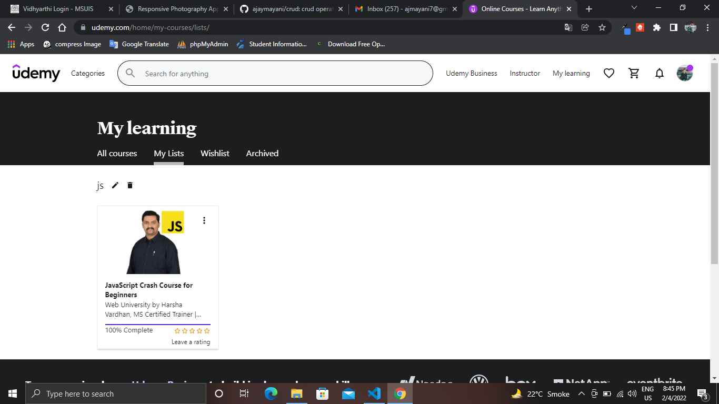Delete the js list
The image size is (719, 404).
[130, 185]
